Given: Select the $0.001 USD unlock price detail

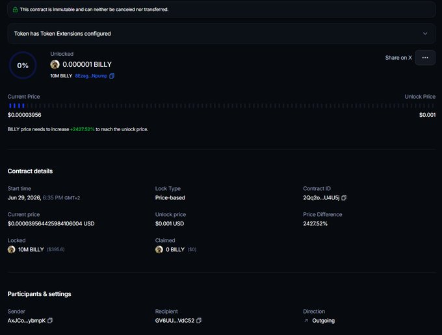Looking at the screenshot, I should click(170, 223).
